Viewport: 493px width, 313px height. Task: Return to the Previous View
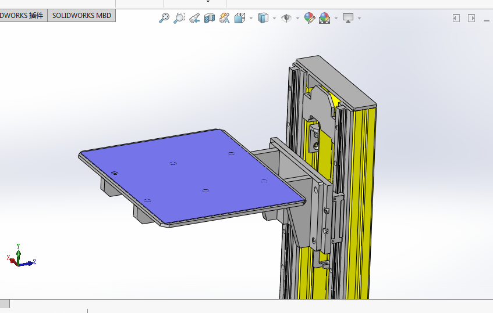click(194, 18)
